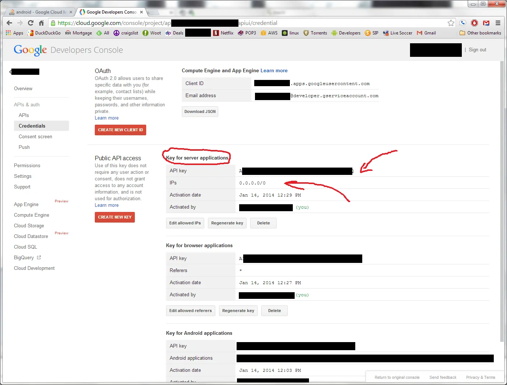
Task: Open POP3 bookmark
Action: click(247, 33)
